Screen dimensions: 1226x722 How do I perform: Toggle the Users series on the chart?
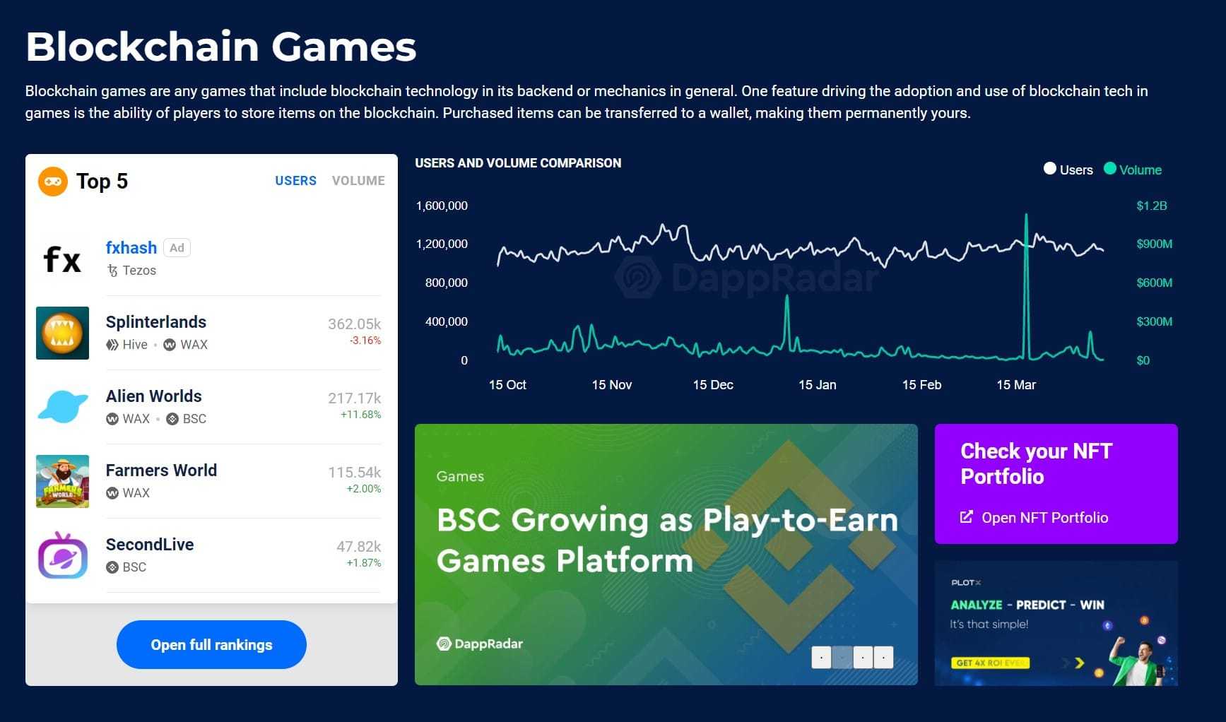(1067, 170)
